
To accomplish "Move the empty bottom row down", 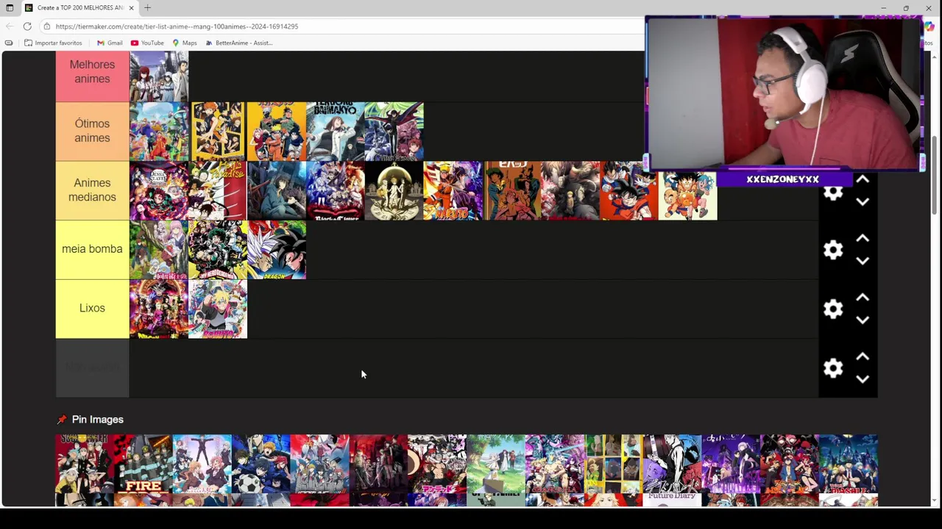I will click(863, 379).
